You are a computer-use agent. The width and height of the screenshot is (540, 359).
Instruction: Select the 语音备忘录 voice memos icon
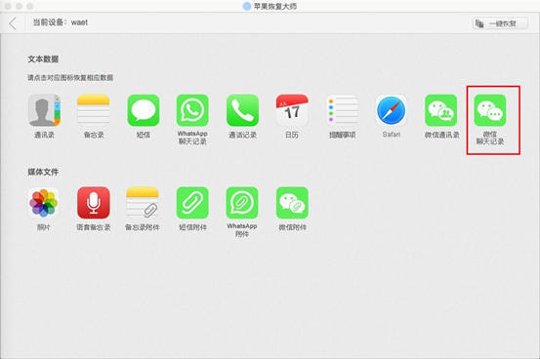click(94, 203)
